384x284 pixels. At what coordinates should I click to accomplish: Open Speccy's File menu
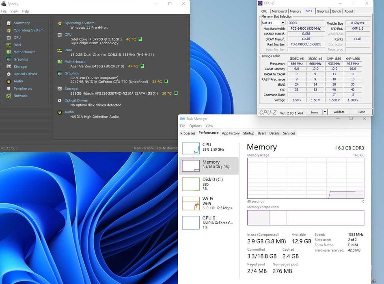click(x=4, y=11)
